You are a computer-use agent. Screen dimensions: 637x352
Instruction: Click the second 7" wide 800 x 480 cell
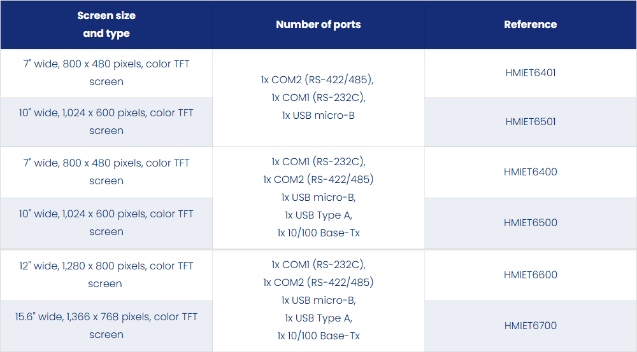coord(106,172)
